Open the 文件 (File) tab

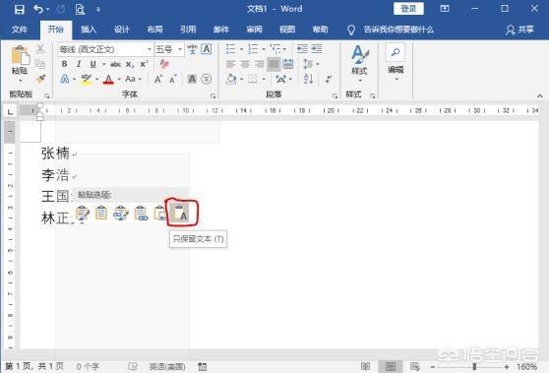click(20, 30)
